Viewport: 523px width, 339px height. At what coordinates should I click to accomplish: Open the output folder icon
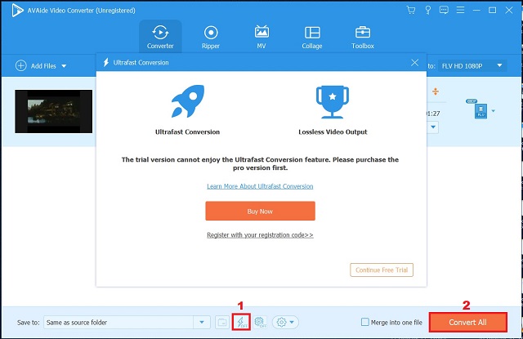[222, 323]
